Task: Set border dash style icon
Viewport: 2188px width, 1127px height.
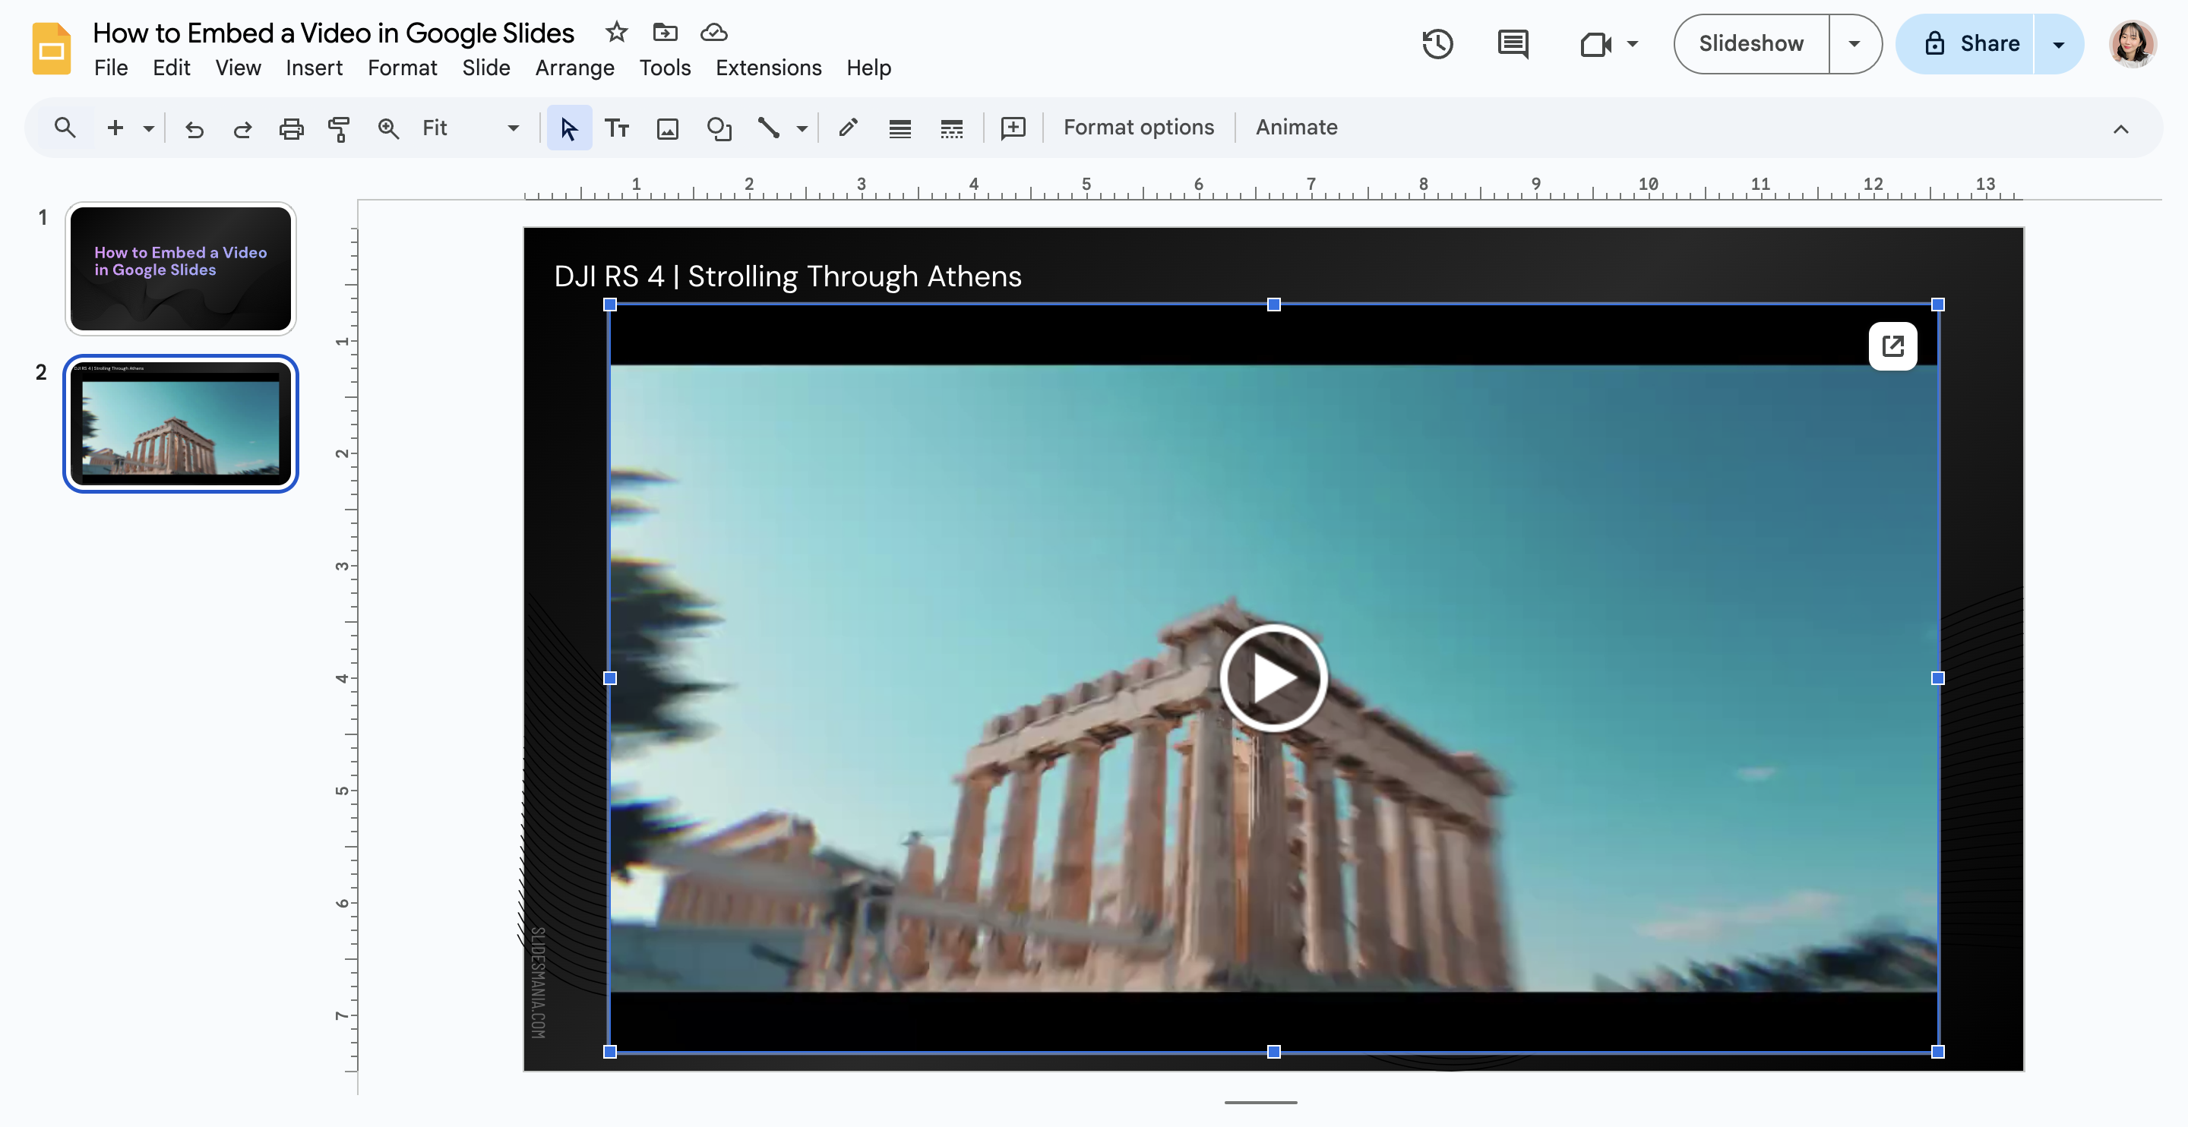Action: [951, 128]
